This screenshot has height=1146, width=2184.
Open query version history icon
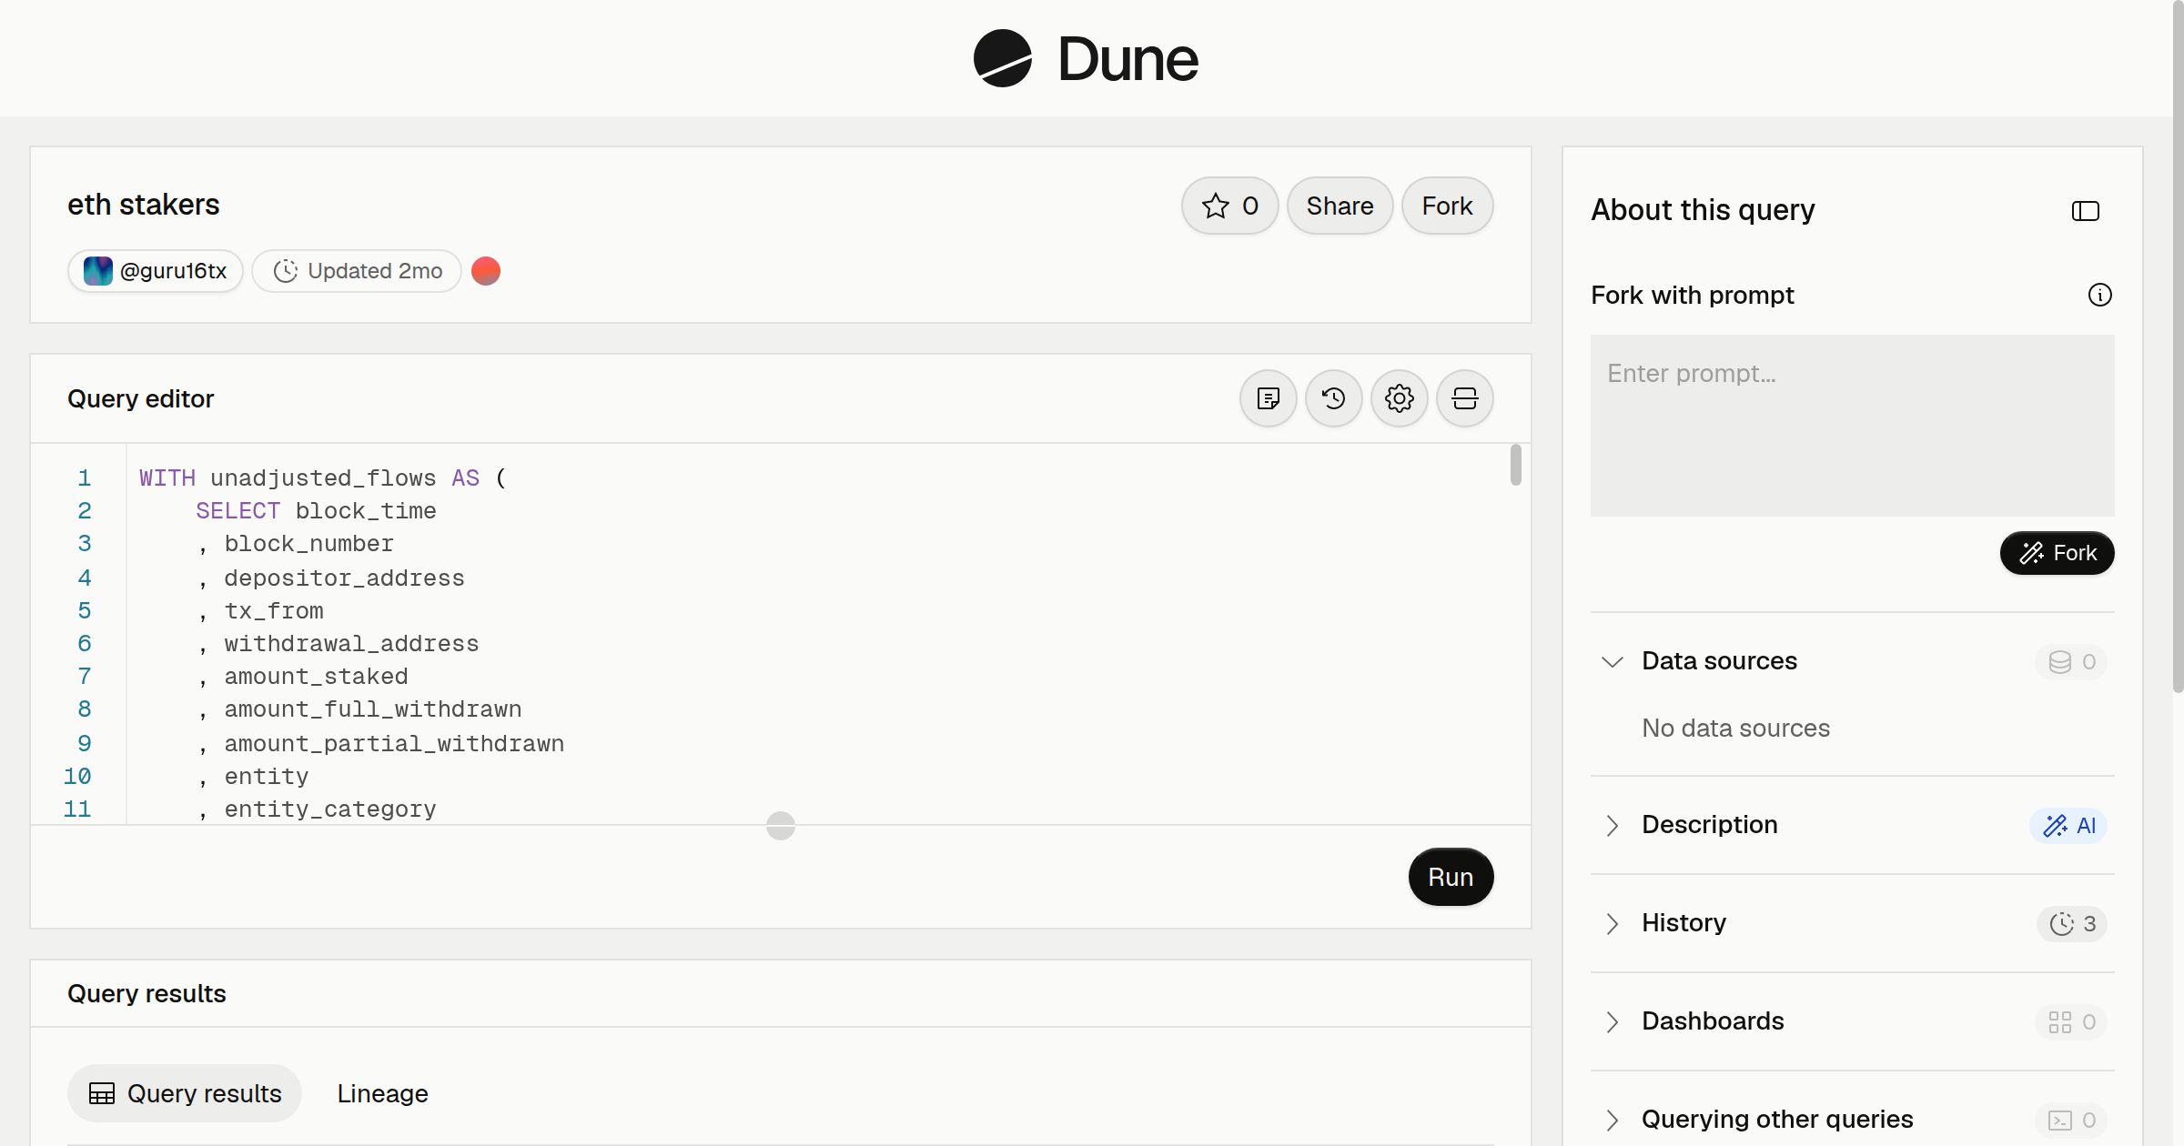pyautogui.click(x=1333, y=398)
